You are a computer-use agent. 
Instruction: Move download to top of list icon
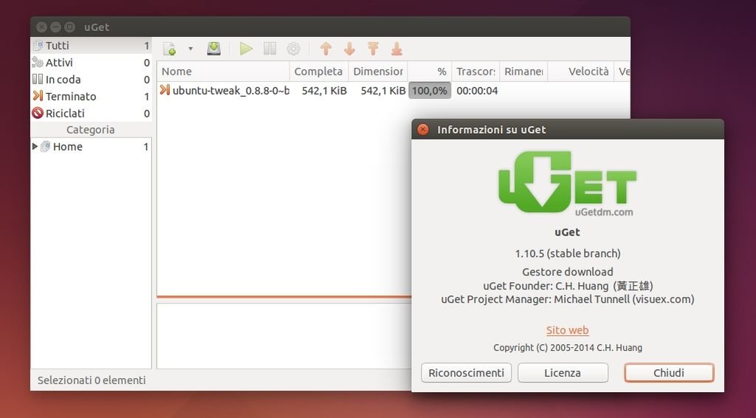373,49
